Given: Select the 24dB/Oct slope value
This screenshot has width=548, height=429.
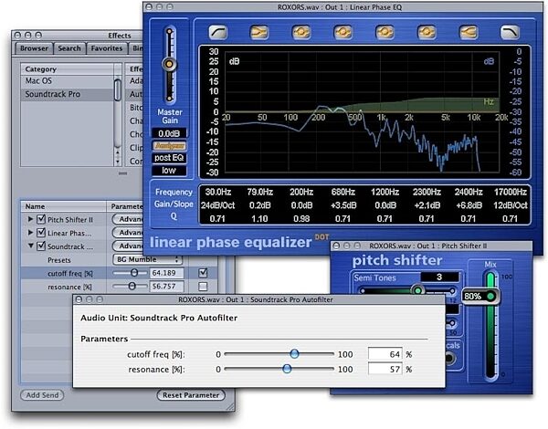Looking at the screenshot, I should coord(217,205).
